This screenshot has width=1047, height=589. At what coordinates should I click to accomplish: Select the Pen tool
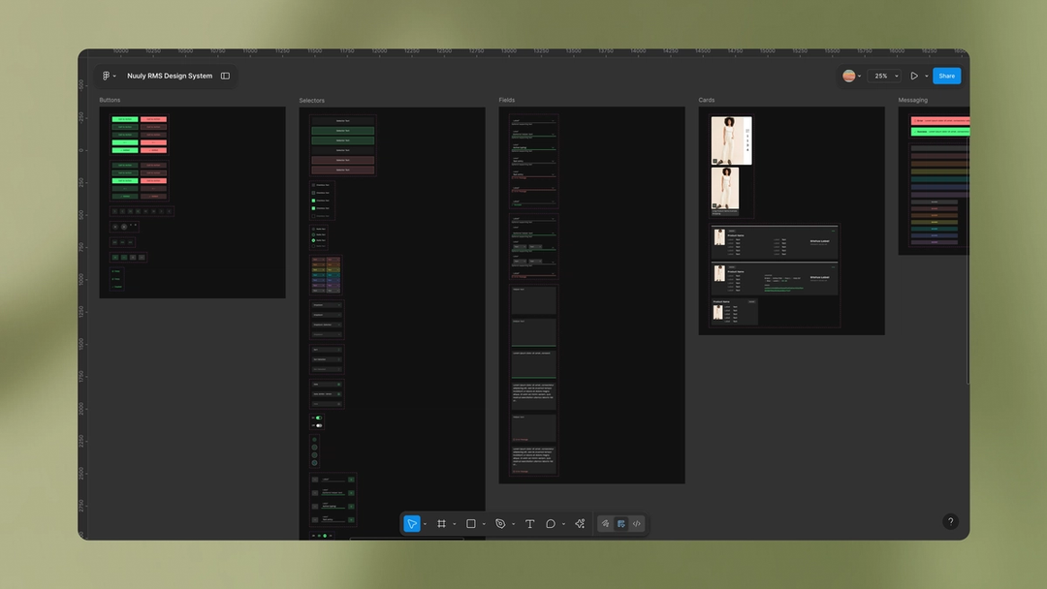[500, 523]
